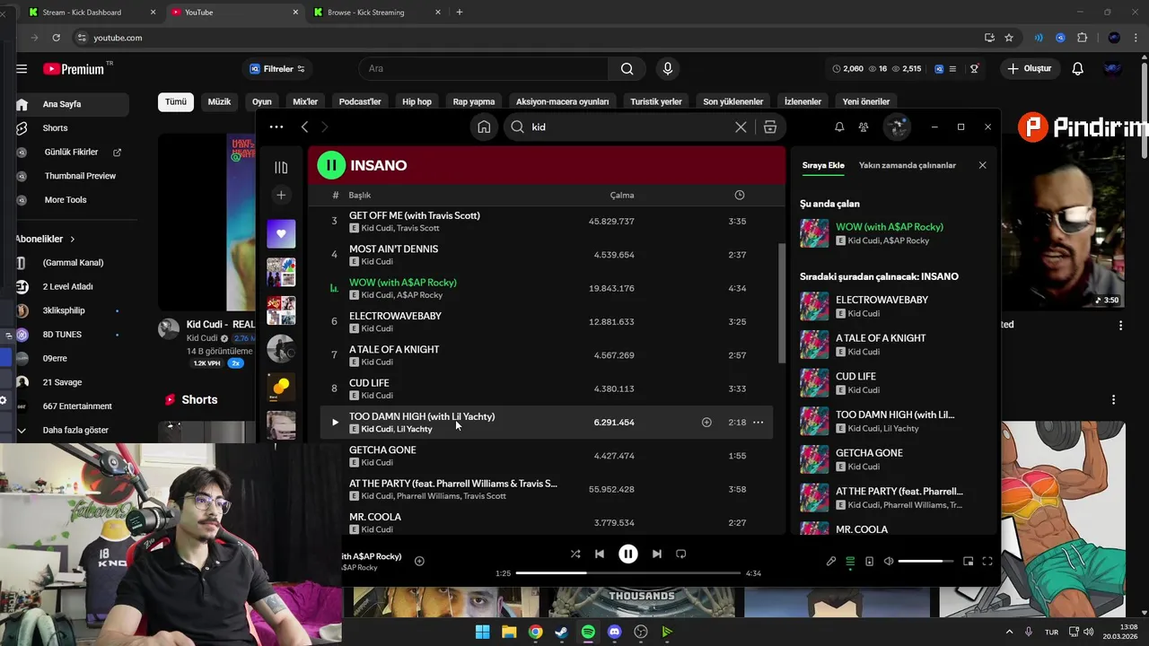Open YouTube Filtreler filter toggle
This screenshot has height=646, width=1149.
tap(277, 69)
